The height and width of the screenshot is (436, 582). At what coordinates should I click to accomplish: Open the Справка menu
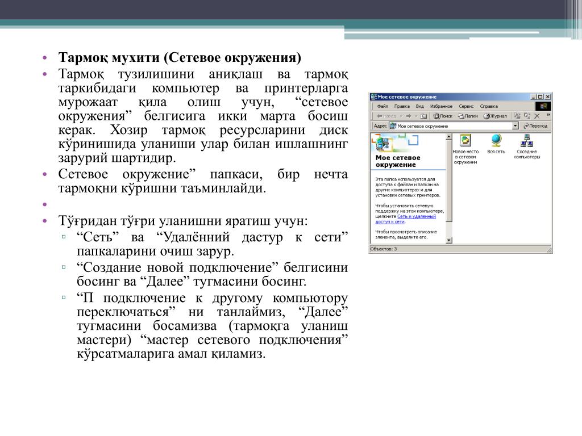pyautogui.click(x=489, y=106)
